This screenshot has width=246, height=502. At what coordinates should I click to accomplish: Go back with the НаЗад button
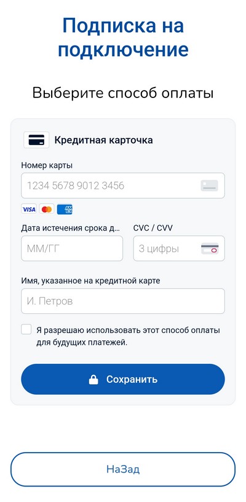coord(123,469)
